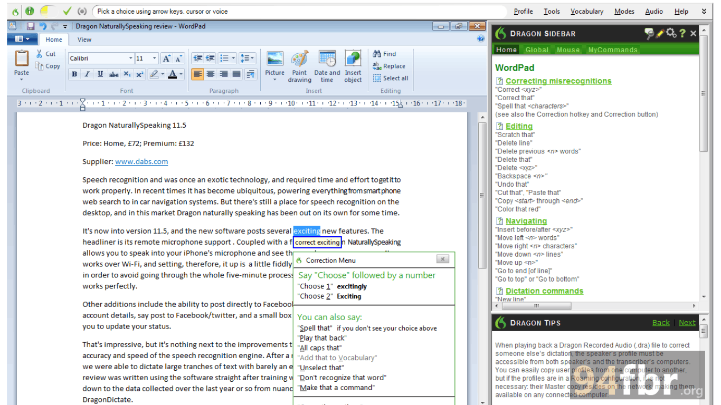Select Justify text alignment
The width and height of the screenshot is (721, 405).
[236, 74]
